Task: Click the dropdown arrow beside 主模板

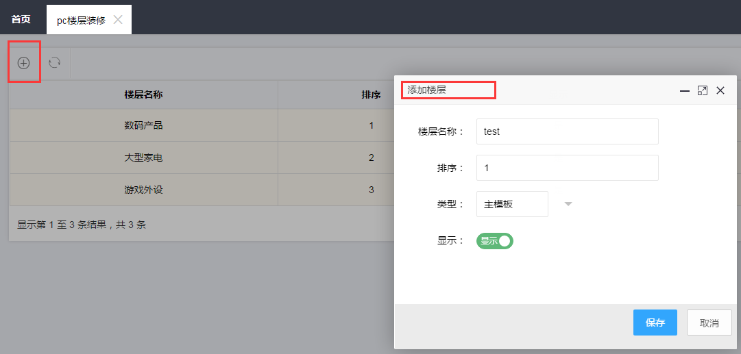Action: 568,204
